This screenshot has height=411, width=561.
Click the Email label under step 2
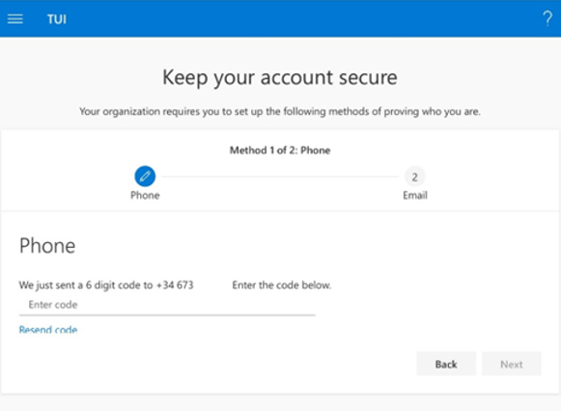click(x=415, y=196)
